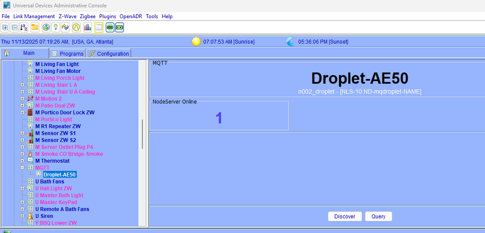The height and width of the screenshot is (233, 485).
Task: Open the Z-Wave menu
Action: [67, 16]
